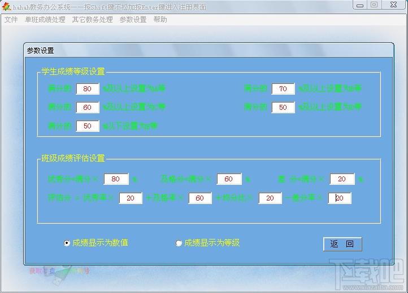Screen dimensions: 408x293
Task: Click the 班级成绩评估设置 group title
Action: 73,158
